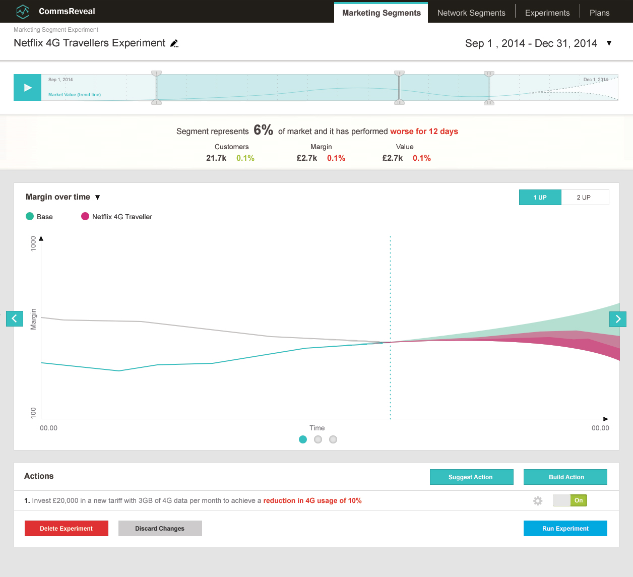Play the market value timeline
This screenshot has height=577, width=633.
click(x=28, y=88)
